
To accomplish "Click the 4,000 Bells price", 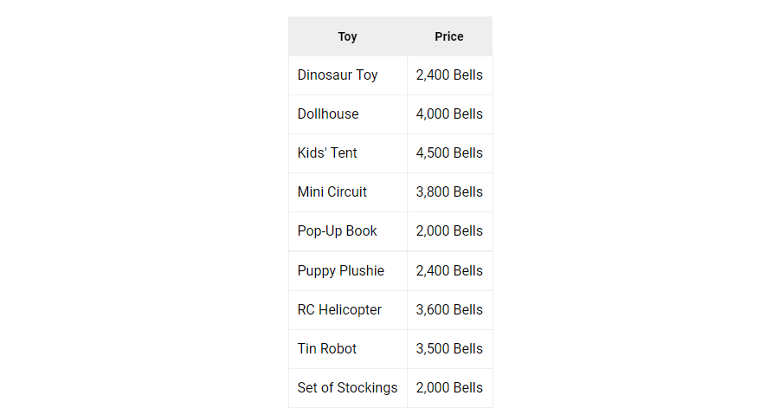I will [449, 114].
